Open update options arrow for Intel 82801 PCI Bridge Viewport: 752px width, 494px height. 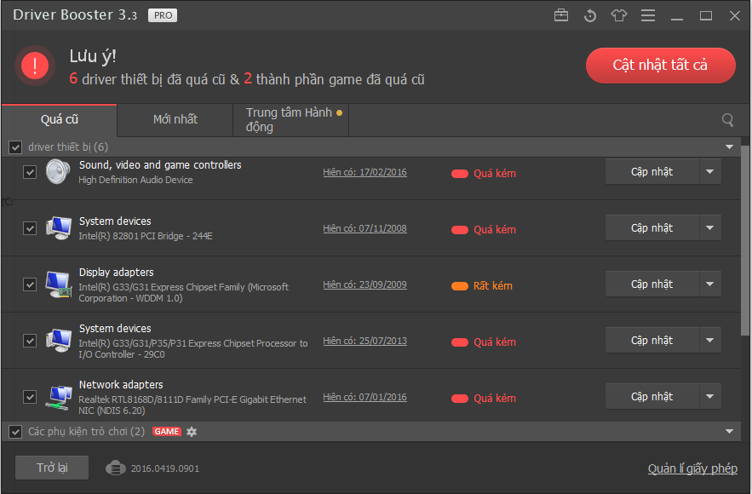709,227
